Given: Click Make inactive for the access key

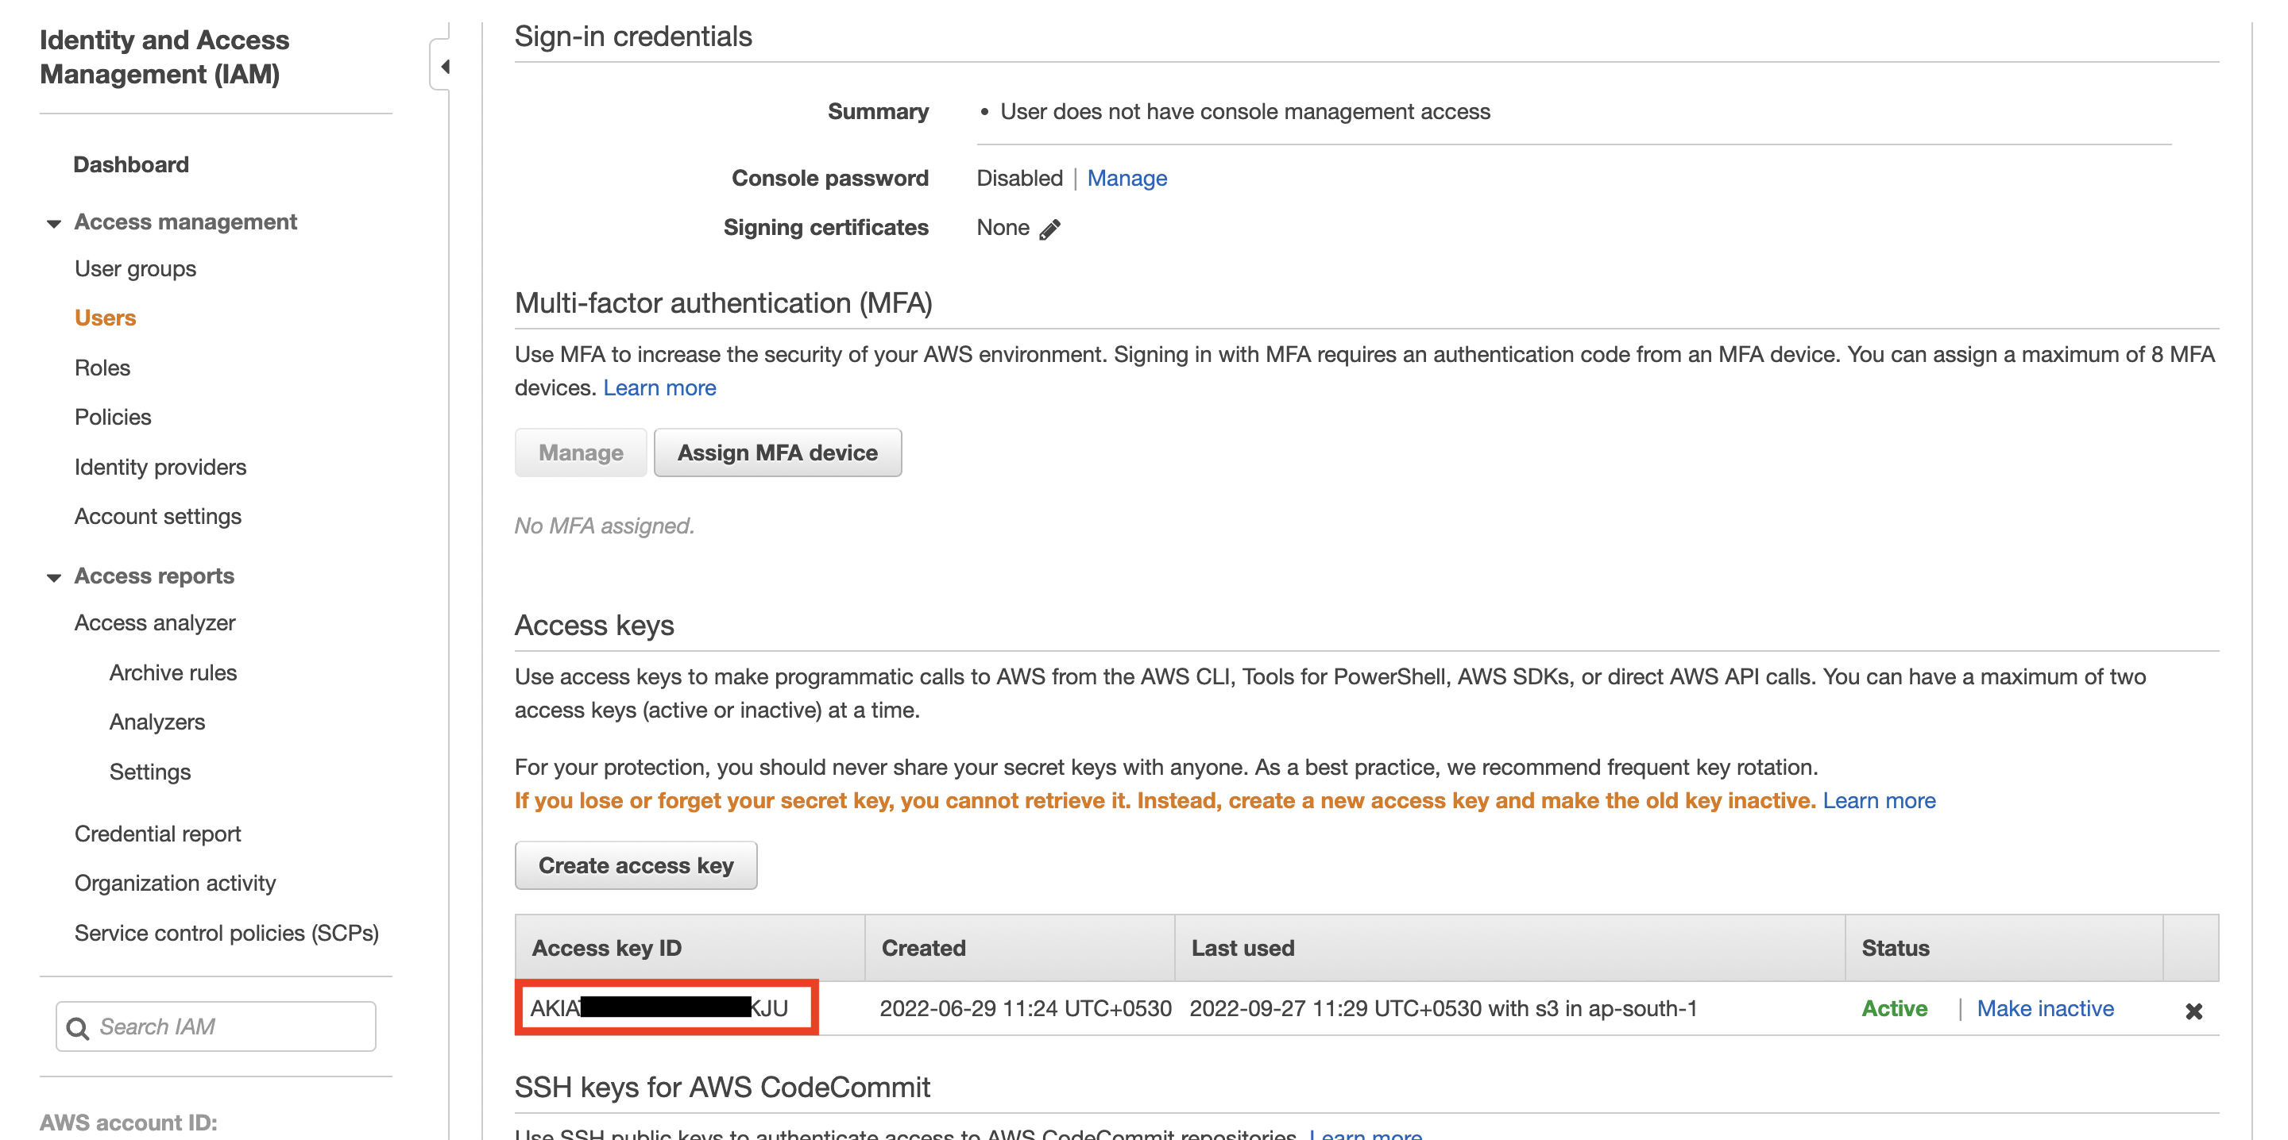Looking at the screenshot, I should [2044, 1008].
